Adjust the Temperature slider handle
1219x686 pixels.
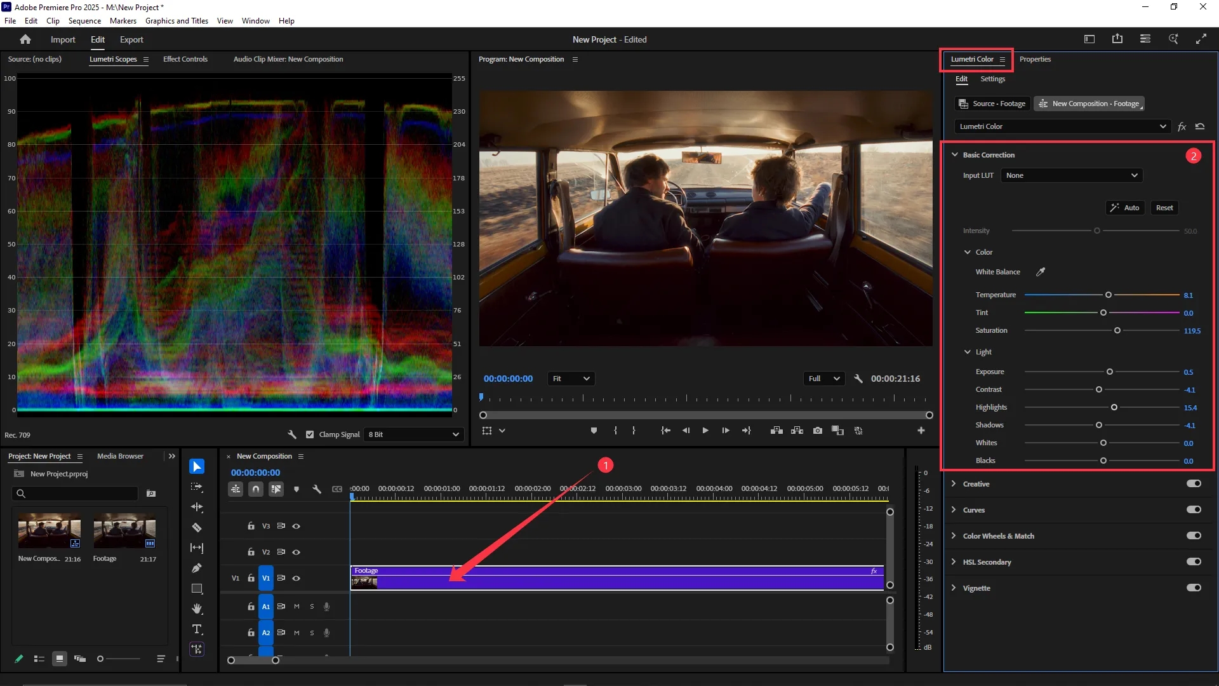(x=1109, y=295)
